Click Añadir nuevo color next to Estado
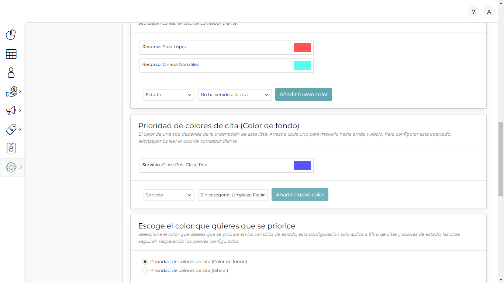 point(304,94)
